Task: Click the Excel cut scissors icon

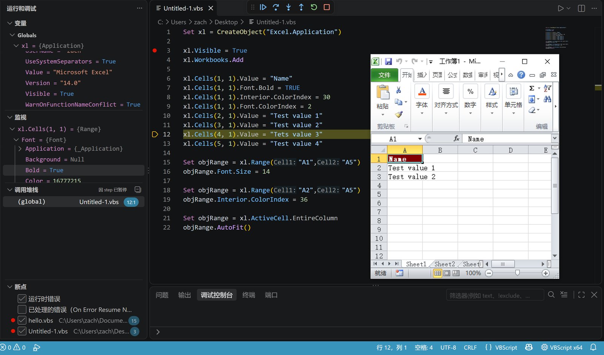Action: tap(398, 90)
